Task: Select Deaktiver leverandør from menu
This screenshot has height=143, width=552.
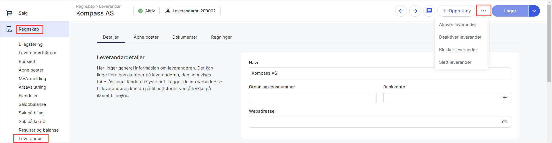Action: (460, 37)
